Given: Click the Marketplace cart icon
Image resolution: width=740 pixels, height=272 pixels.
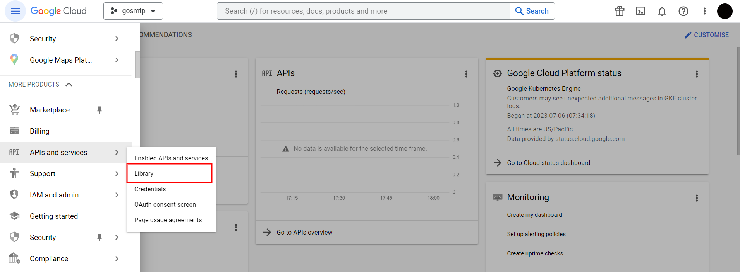Looking at the screenshot, I should tap(14, 110).
